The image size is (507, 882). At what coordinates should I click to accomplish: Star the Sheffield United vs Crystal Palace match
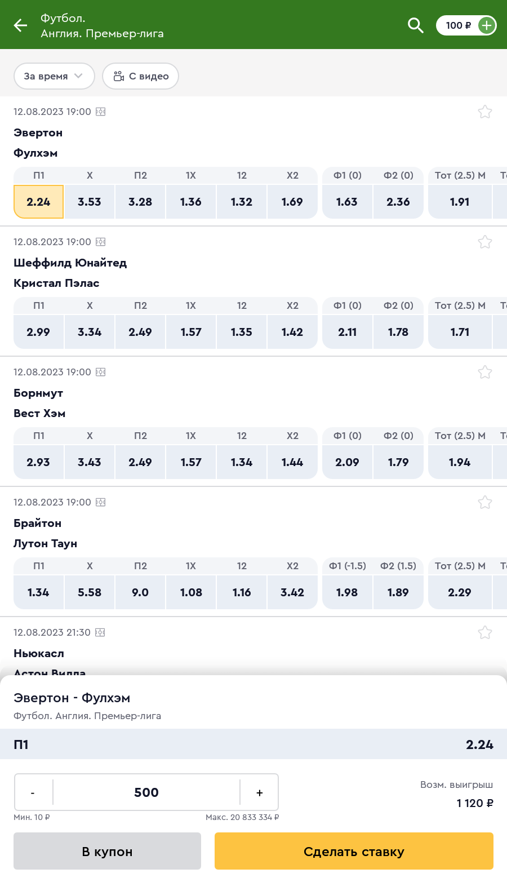point(485,242)
